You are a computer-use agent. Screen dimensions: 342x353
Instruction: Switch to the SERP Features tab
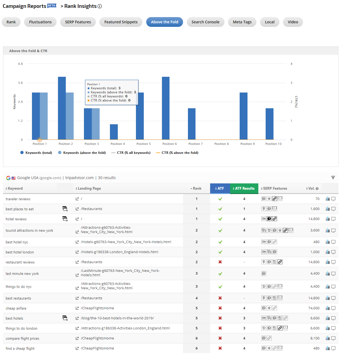78,22
